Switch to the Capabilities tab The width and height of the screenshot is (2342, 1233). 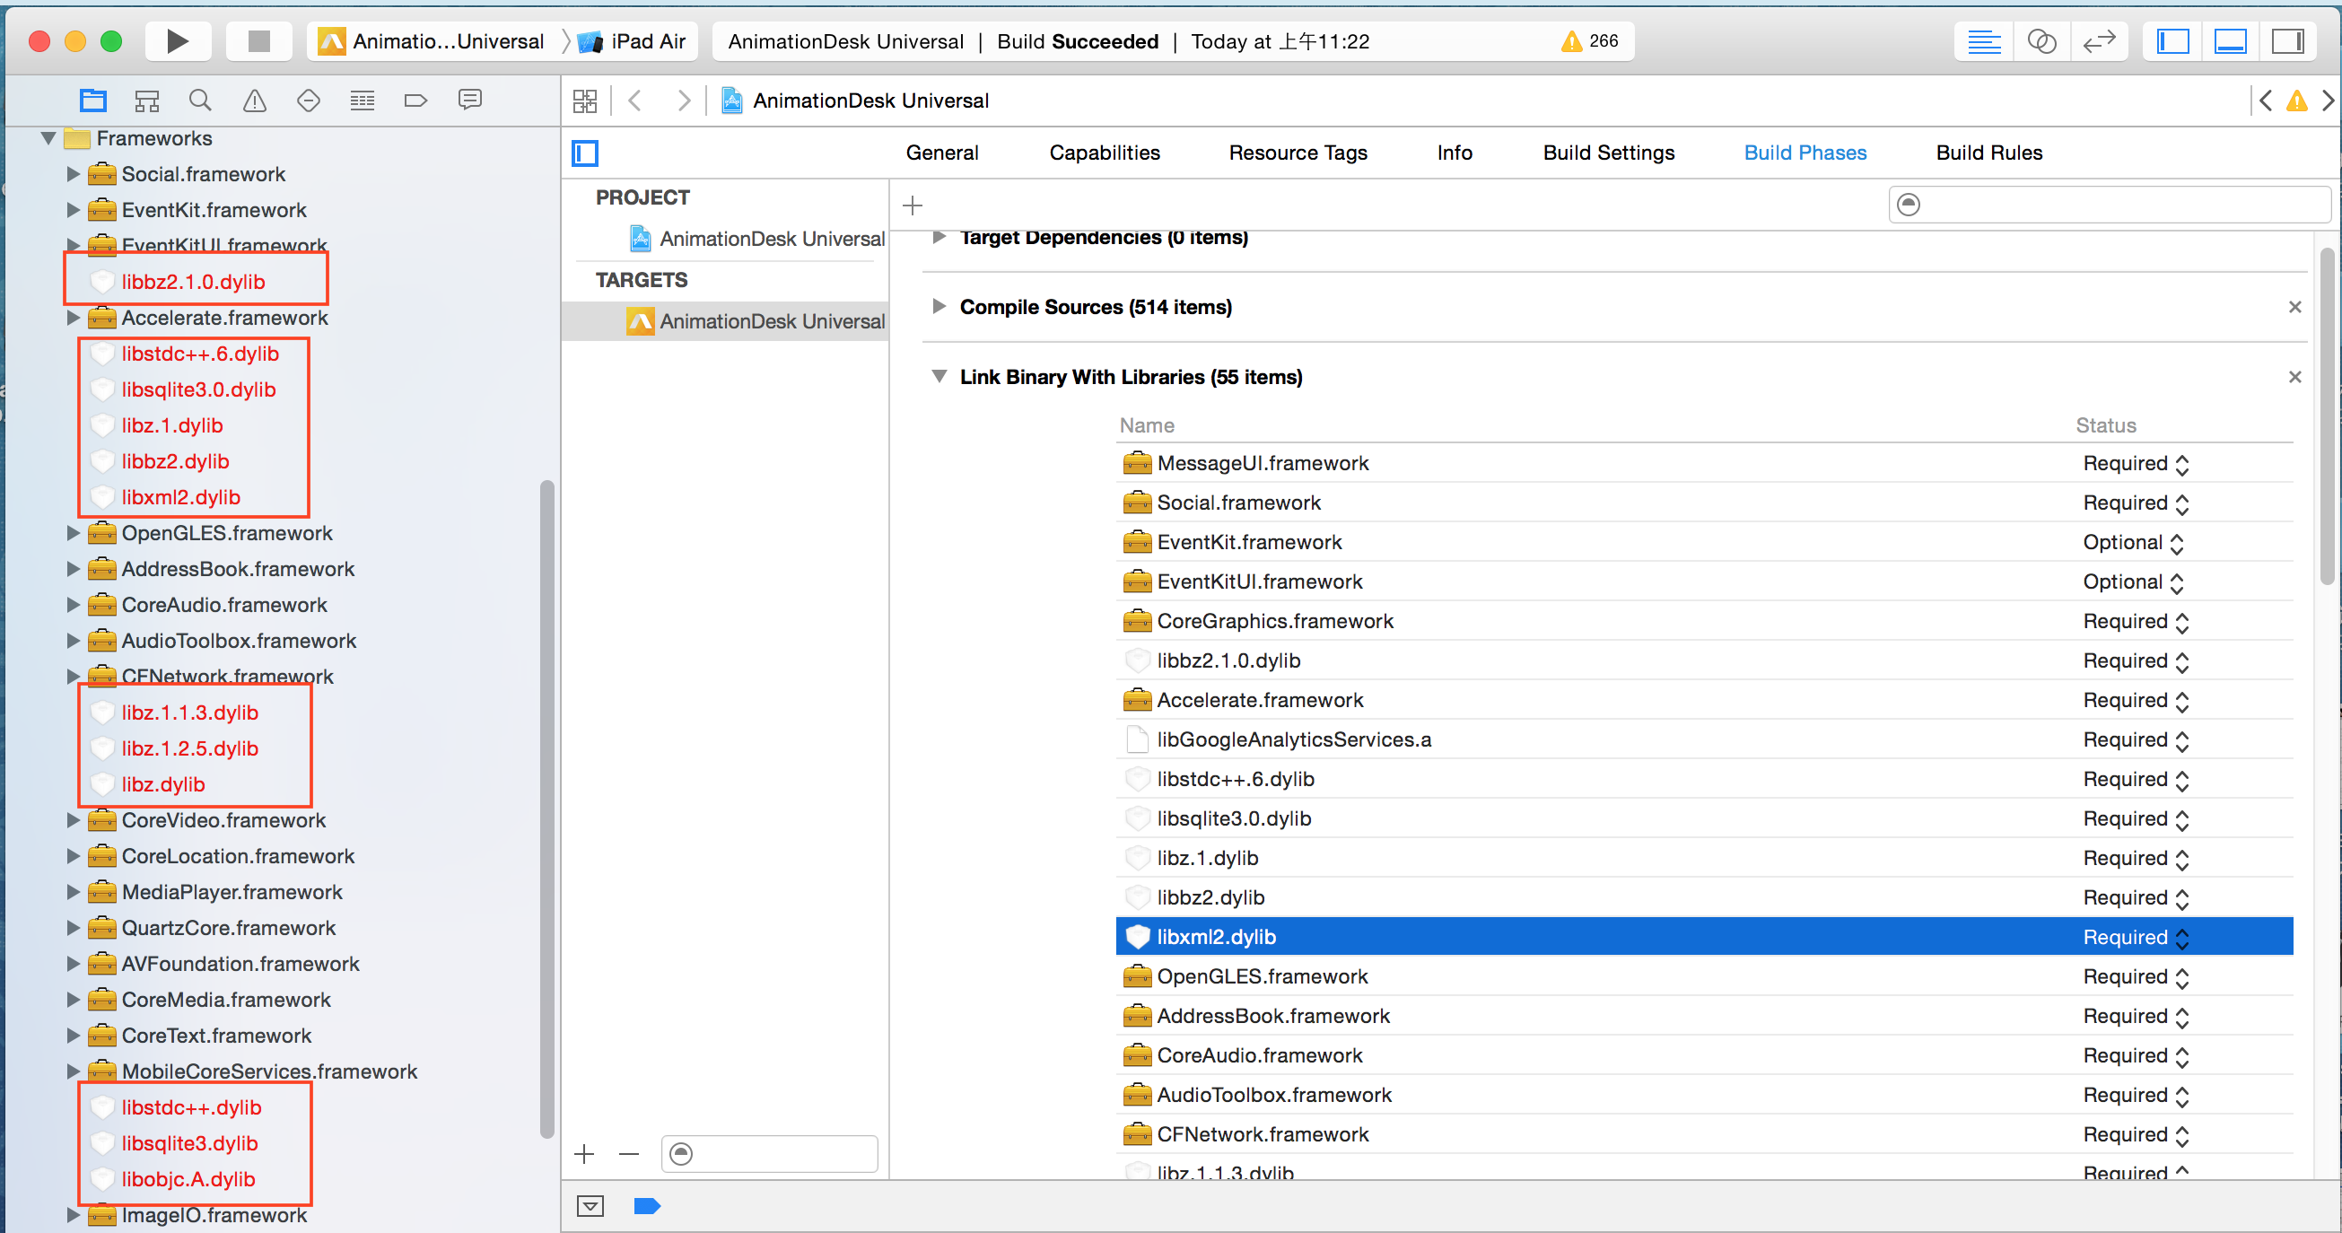coord(1105,153)
